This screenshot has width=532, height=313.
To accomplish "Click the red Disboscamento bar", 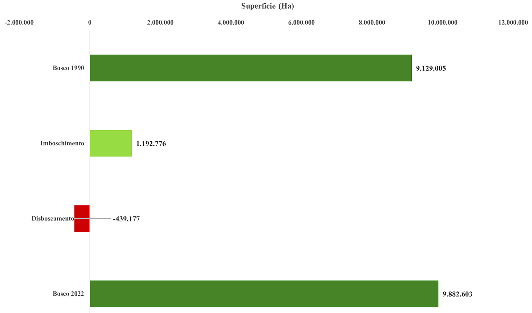I will (82, 219).
